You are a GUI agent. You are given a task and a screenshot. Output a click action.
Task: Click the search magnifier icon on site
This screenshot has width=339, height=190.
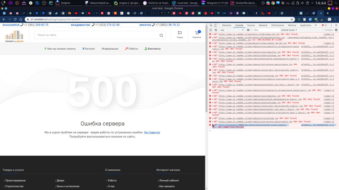161,35
